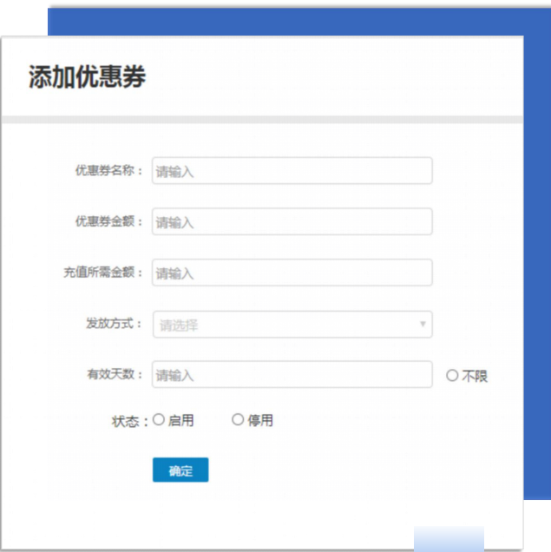
Task: Click the 发放方式 label
Action: pos(114,324)
